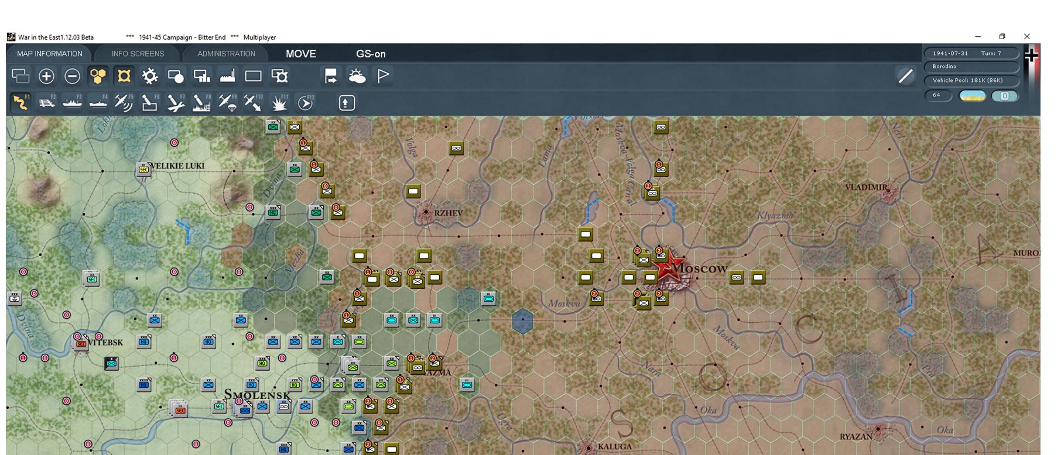Select F7 bomb airfield icon

click(x=176, y=103)
